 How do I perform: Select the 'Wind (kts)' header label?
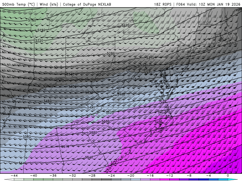49,4
